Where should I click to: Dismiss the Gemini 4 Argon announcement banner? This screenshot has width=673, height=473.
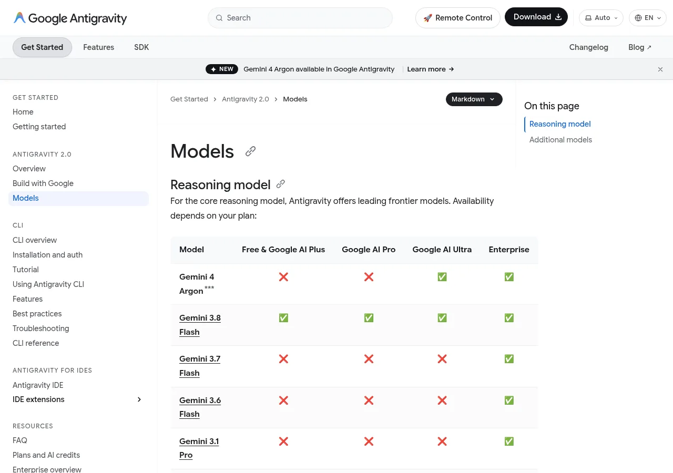point(660,69)
